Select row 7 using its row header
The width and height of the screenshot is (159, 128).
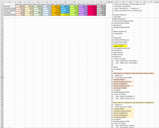click(2, 17)
